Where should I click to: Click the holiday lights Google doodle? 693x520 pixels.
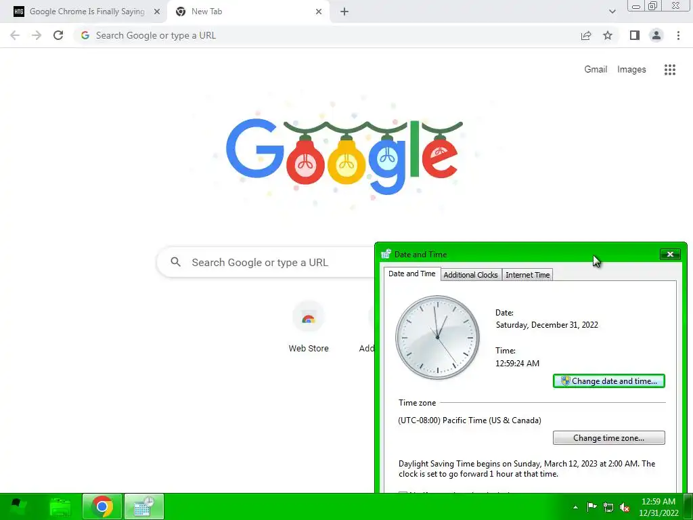(x=344, y=156)
